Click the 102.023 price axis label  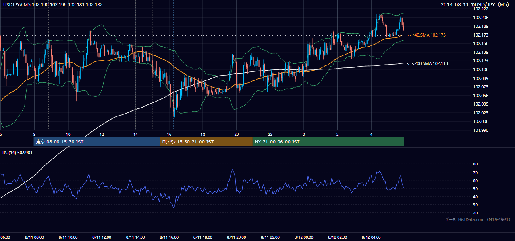point(482,113)
